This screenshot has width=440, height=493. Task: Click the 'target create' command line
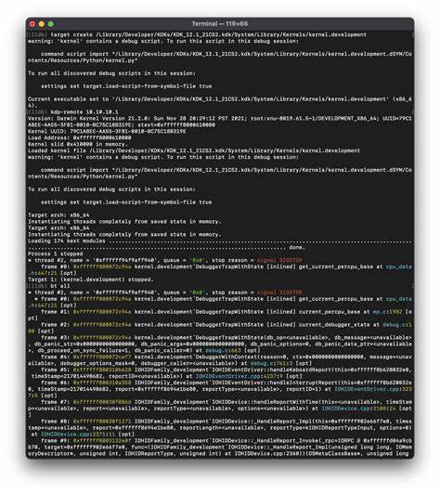[197, 34]
